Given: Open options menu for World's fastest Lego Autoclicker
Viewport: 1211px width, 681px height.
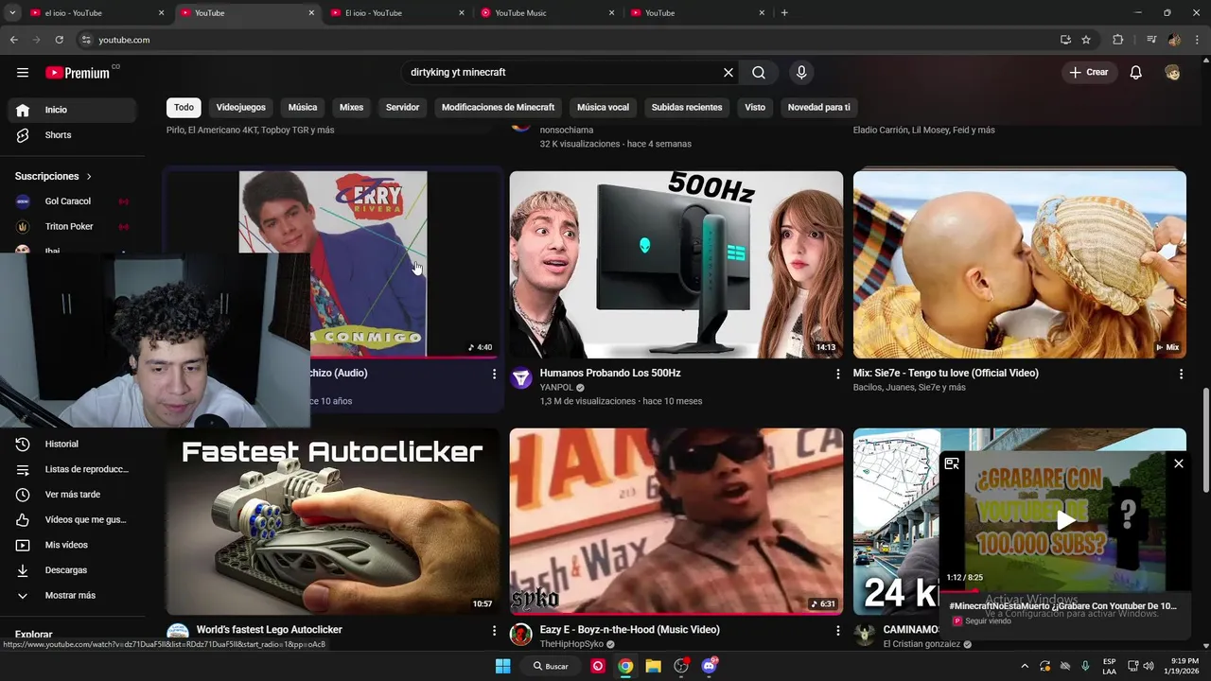Looking at the screenshot, I should click(494, 631).
